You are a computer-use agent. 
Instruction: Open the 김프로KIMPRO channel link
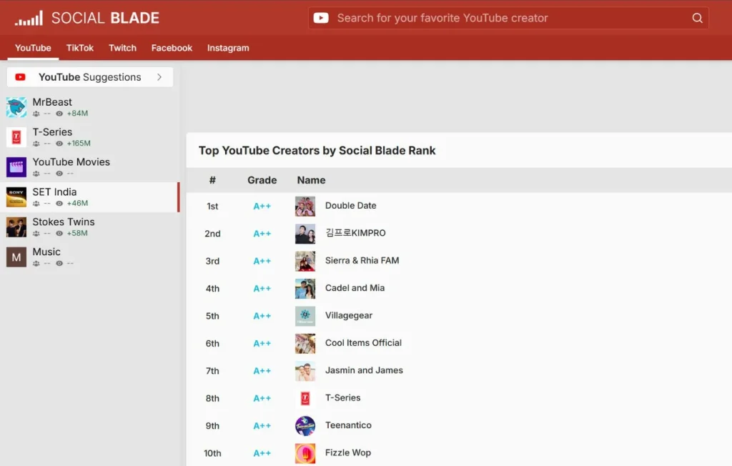coord(355,233)
